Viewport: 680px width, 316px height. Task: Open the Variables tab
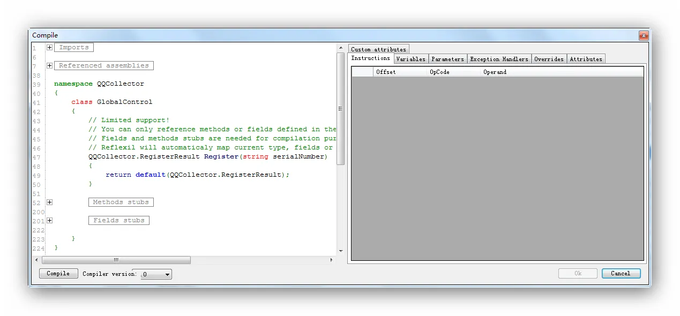(410, 59)
